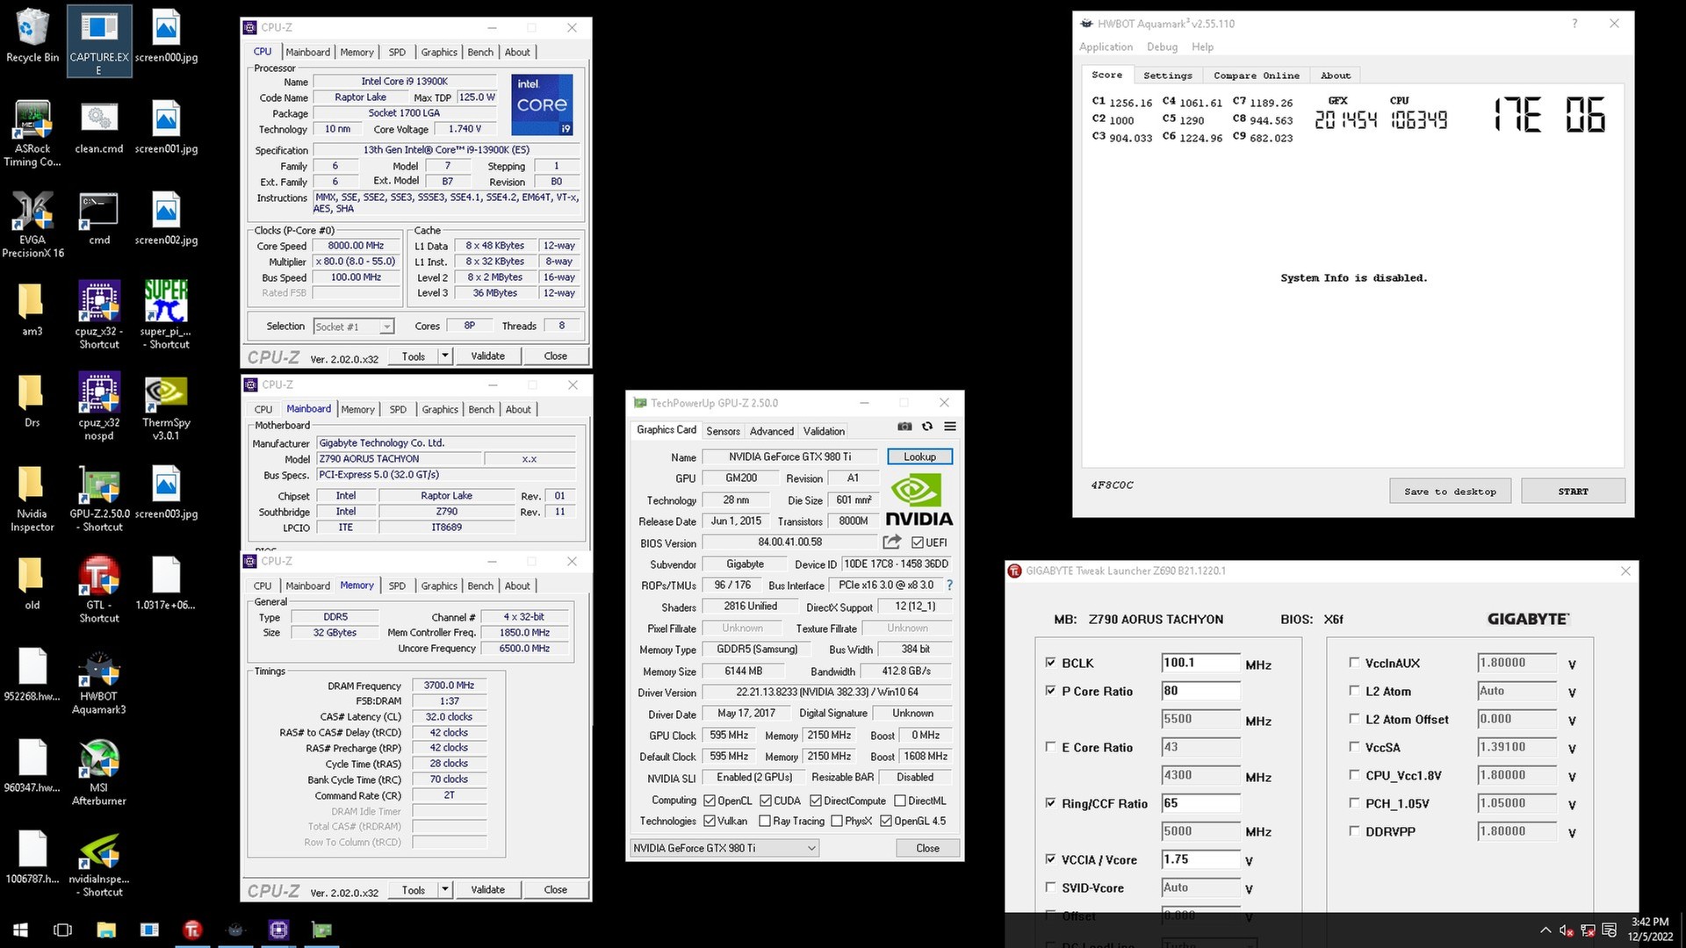Open clean.cmd script icon
The image size is (1686, 948).
[99, 128]
